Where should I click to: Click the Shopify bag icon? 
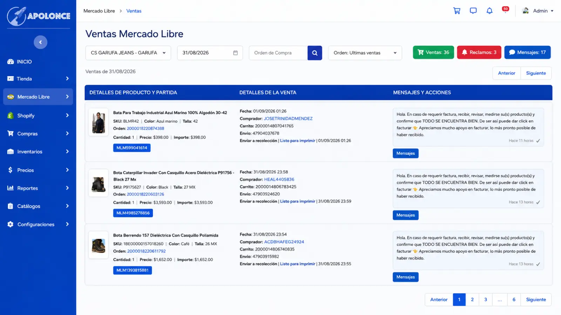(x=11, y=115)
